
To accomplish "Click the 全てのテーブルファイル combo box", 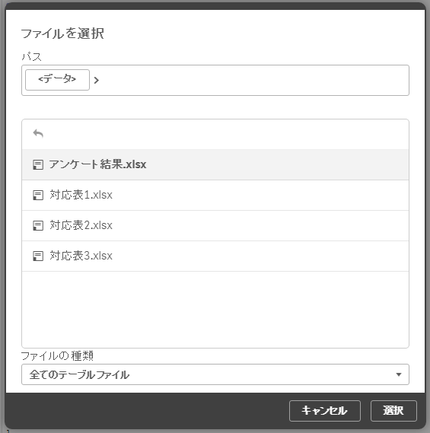I will (x=215, y=374).
